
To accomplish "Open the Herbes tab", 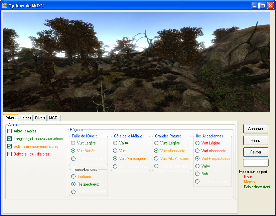I will pyautogui.click(x=25, y=118).
